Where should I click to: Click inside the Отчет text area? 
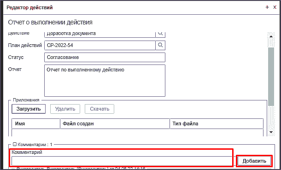(105, 81)
